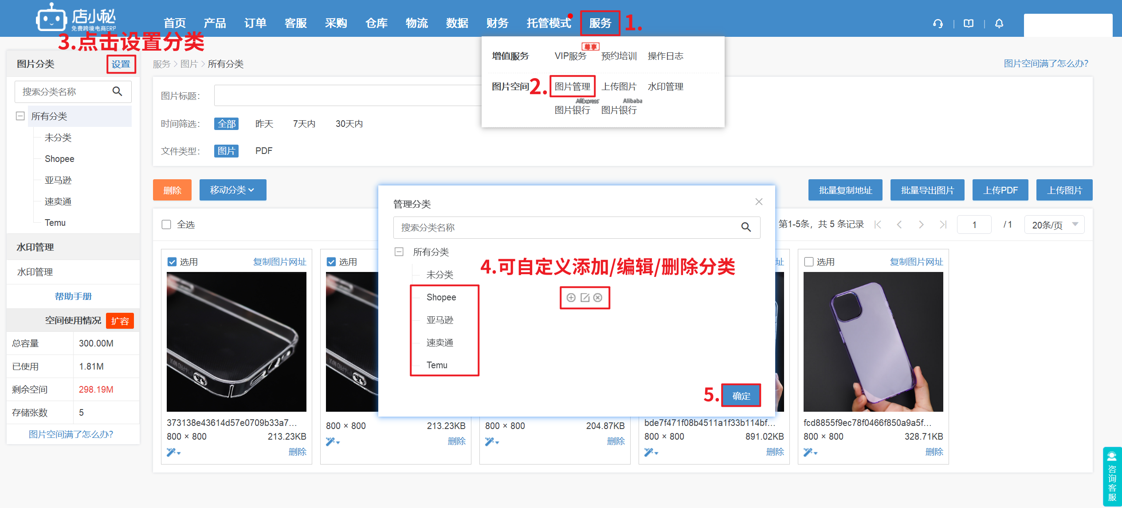Open the help book icon in header
The height and width of the screenshot is (508, 1122).
[x=969, y=24]
